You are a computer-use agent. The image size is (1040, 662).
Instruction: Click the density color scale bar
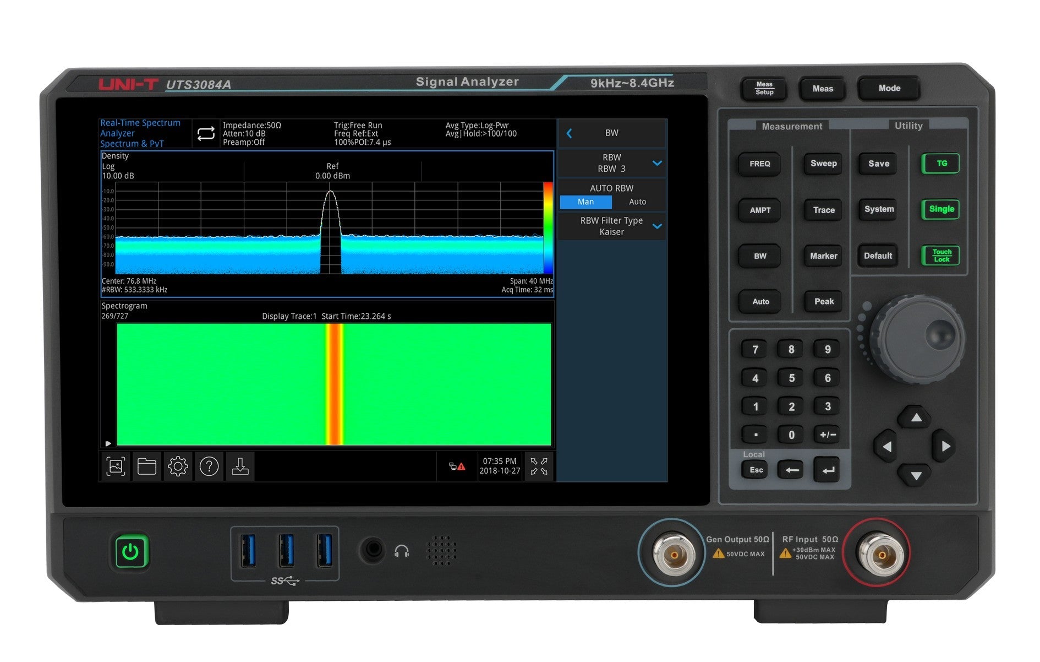point(548,227)
